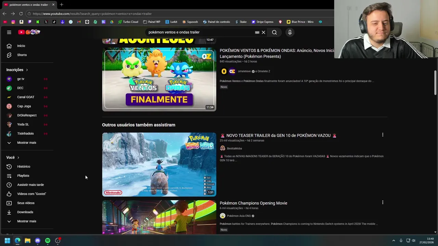This screenshot has width=438, height=246.
Task: Close the pokémon ventos e ondas tab
Action: (53, 5)
